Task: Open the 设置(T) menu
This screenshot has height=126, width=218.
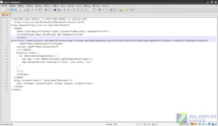Action: pyautogui.click(x=55, y=6)
